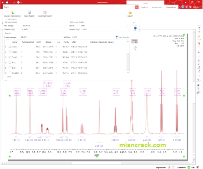
Task: Click the Export icon in Purity dialog
Action: tap(130, 13)
